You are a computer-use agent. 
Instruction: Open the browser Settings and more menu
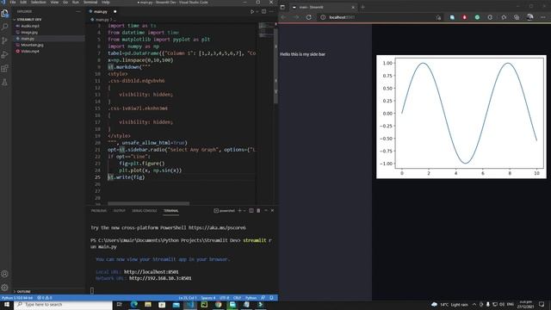[x=543, y=17]
